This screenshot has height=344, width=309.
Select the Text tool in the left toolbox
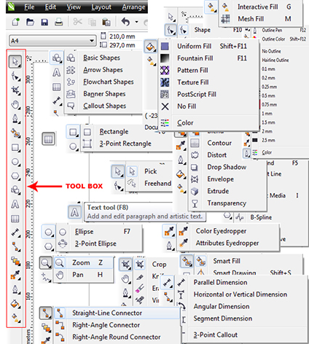point(15,204)
